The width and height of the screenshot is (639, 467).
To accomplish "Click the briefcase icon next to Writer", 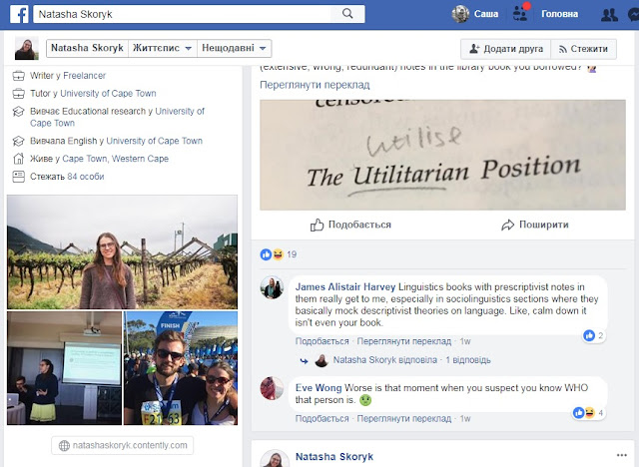I will point(18,76).
